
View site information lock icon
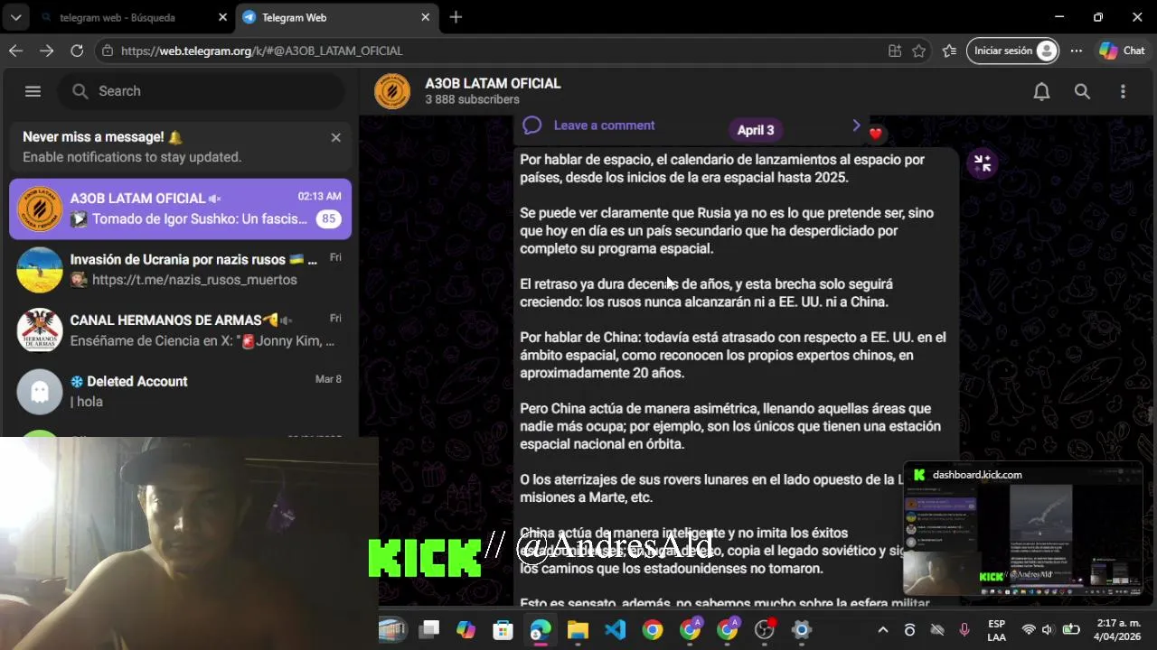coord(108,51)
